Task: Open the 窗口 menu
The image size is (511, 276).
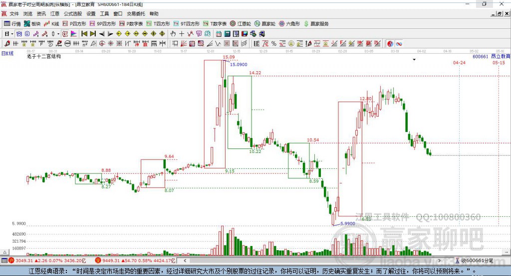Action: point(118,13)
